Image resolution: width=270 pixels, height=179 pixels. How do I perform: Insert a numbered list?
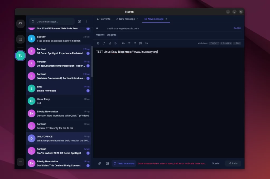(x=135, y=43)
